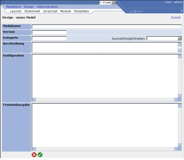The width and height of the screenshot is (184, 160).
Task: Click Konfiguration vertical scrollbar up arrow
Action: (179, 56)
